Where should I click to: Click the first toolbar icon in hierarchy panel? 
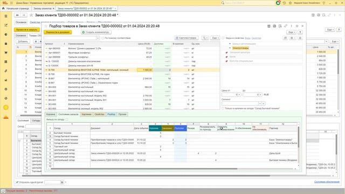[285, 38]
